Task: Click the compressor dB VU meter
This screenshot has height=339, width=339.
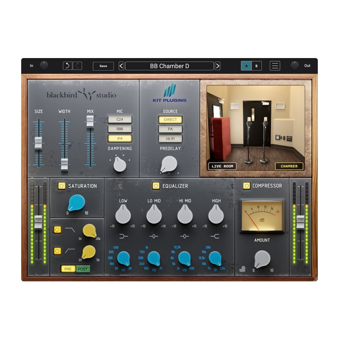Action: [x=262, y=216]
